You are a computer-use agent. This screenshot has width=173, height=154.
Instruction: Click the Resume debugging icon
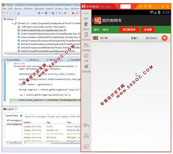[65, 13]
